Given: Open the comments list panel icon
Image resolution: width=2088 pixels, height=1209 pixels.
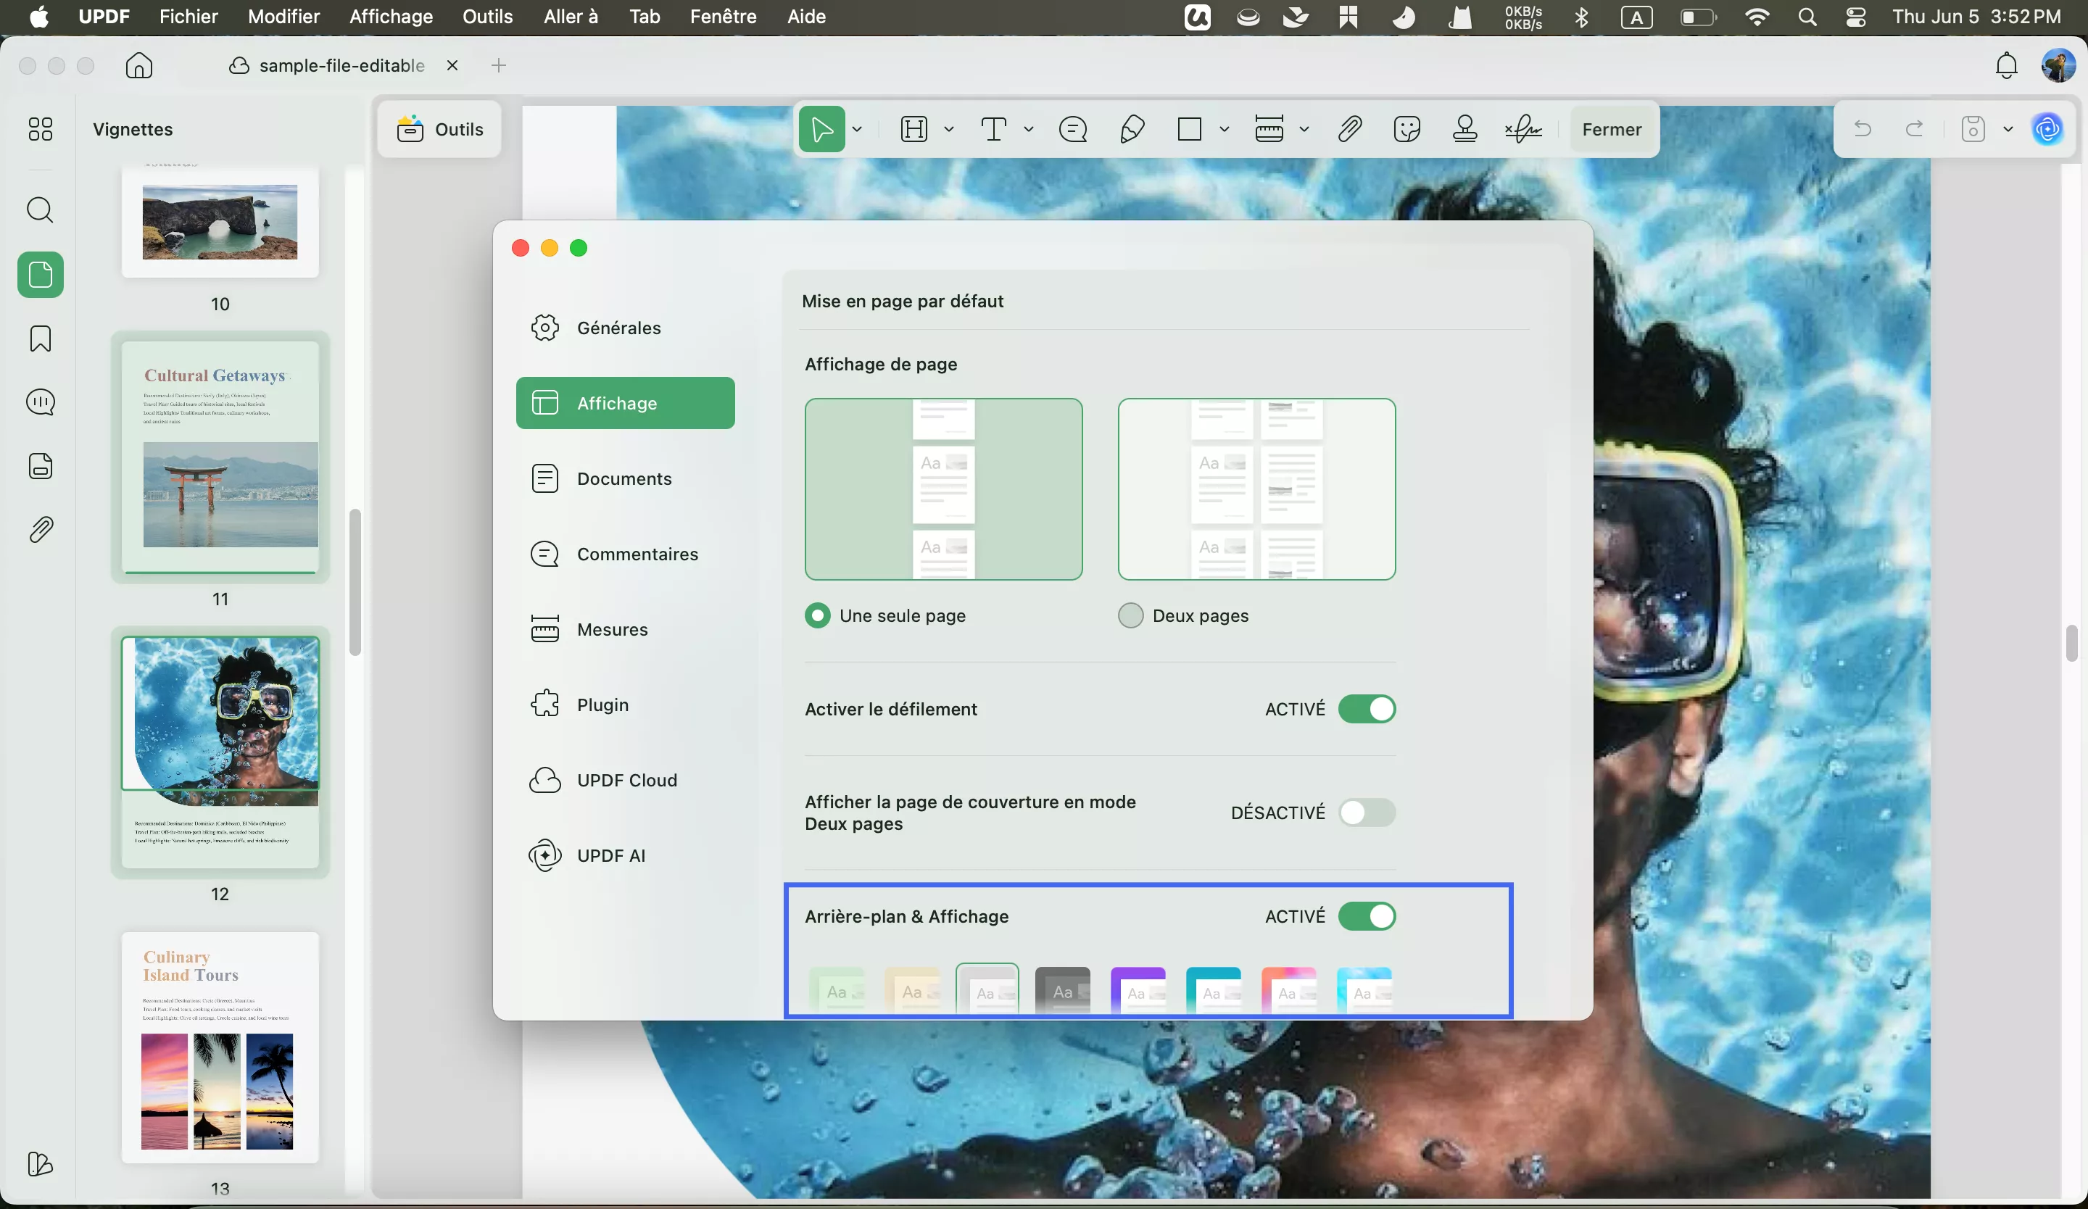Looking at the screenshot, I should click(x=40, y=402).
